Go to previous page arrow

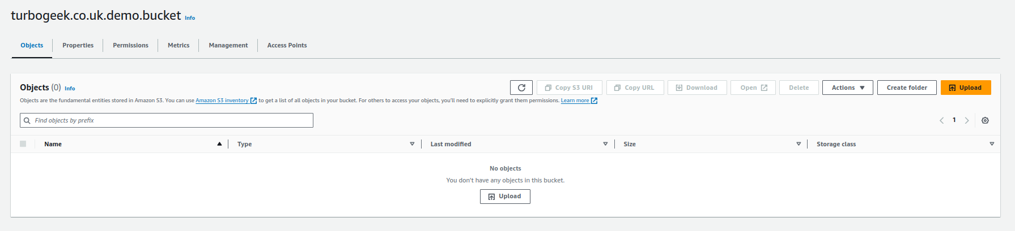pyautogui.click(x=942, y=120)
